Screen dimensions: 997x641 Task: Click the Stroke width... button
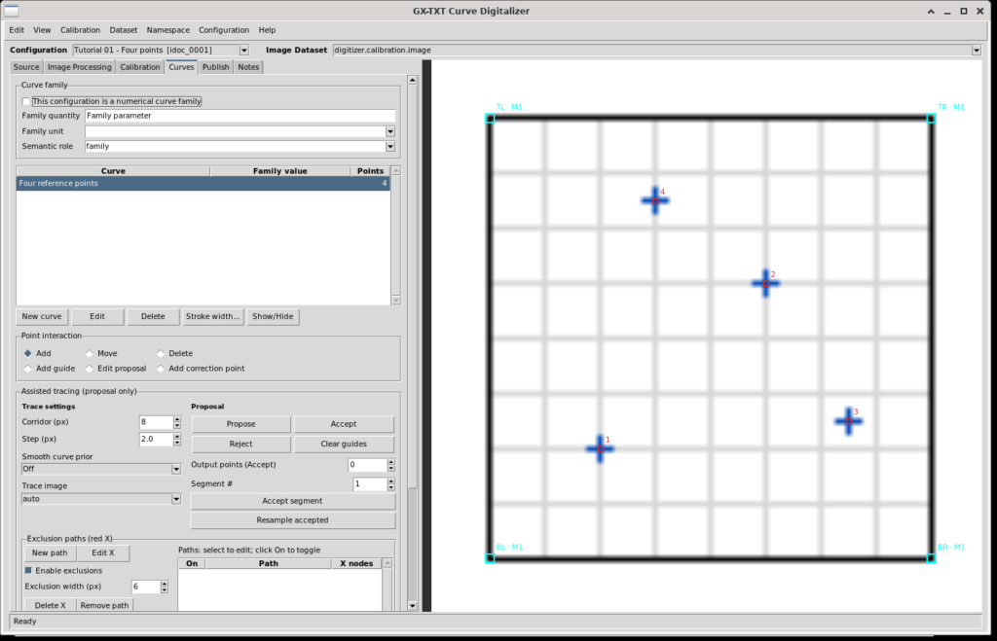point(212,316)
